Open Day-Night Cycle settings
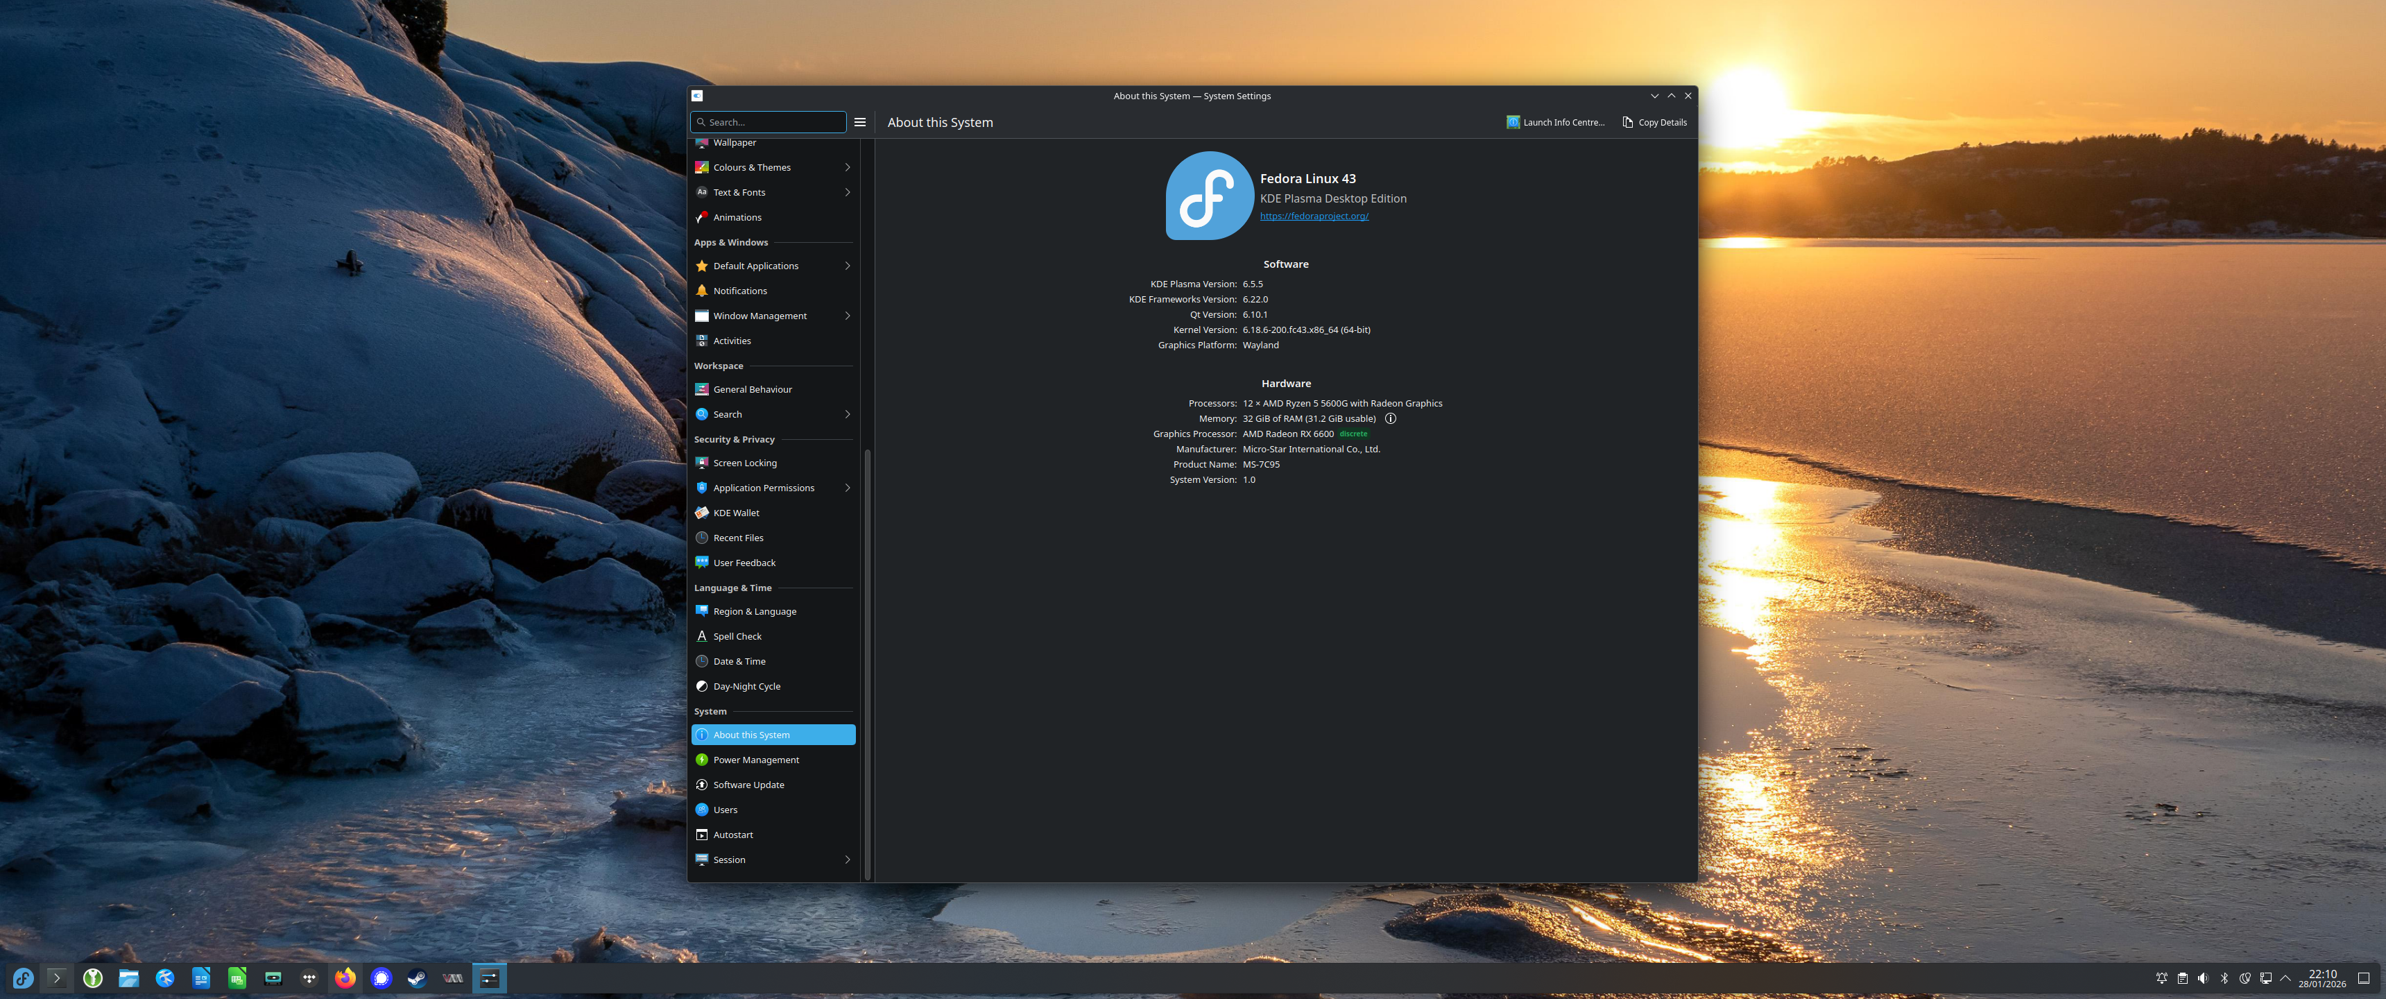Viewport: 2386px width, 999px height. tap(746, 687)
